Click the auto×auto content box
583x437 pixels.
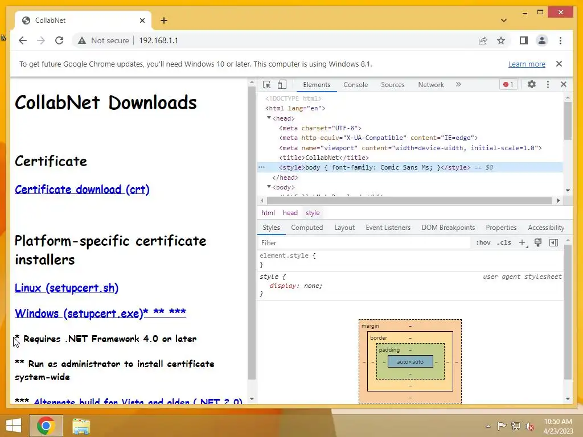pos(410,361)
